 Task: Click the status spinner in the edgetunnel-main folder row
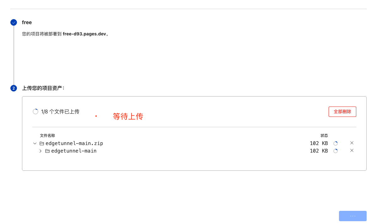(x=336, y=151)
